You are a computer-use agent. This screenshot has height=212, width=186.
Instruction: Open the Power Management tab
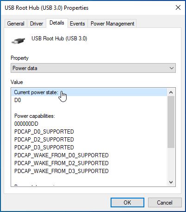click(112, 24)
